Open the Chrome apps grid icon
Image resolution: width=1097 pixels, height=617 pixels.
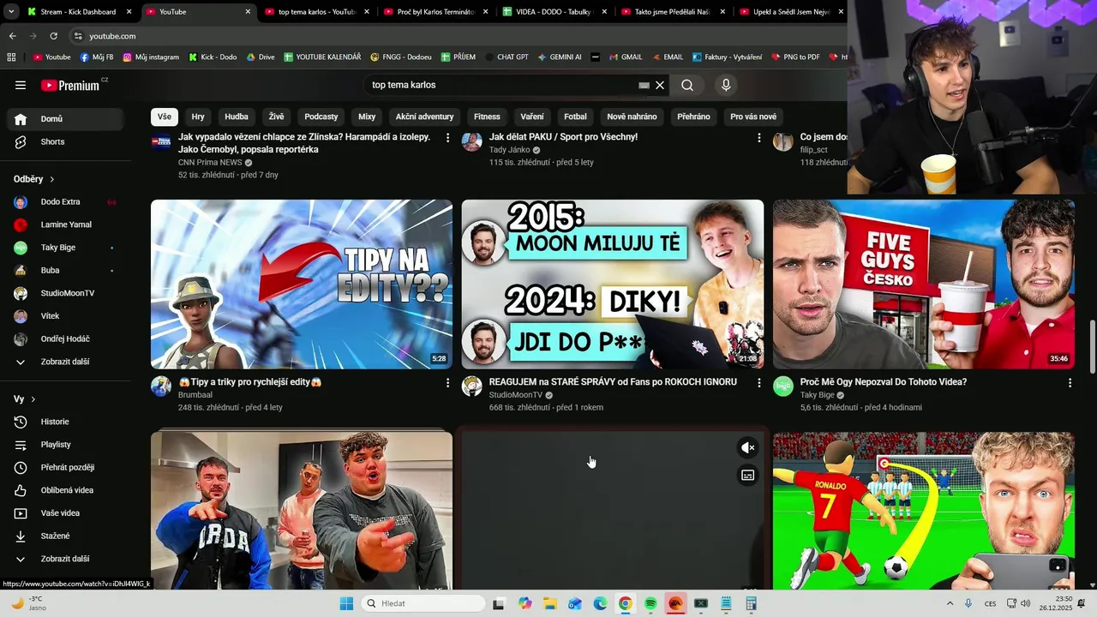11,57
